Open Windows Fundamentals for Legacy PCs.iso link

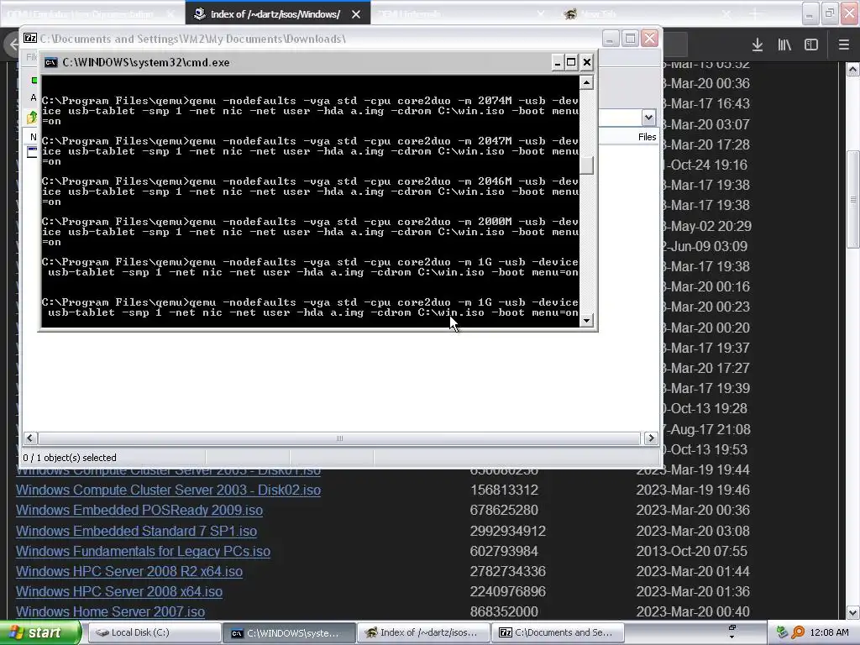143,551
